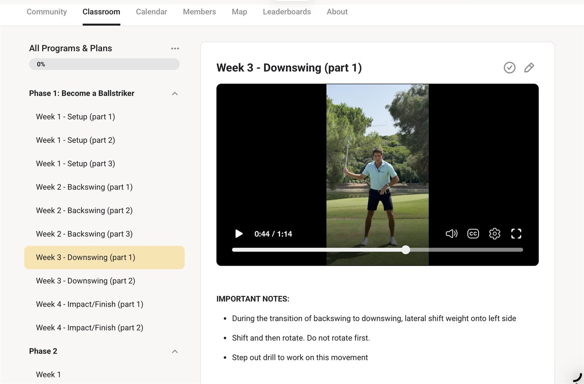Enter fullscreen video mode
The height and width of the screenshot is (384, 584).
(x=516, y=234)
